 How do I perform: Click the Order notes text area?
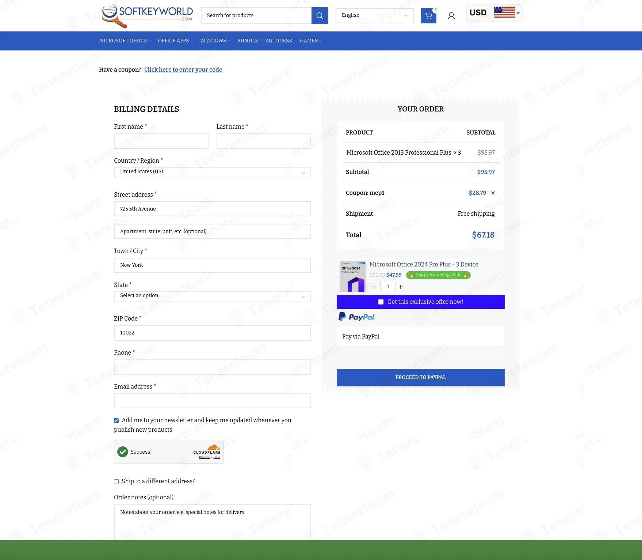pos(212,522)
